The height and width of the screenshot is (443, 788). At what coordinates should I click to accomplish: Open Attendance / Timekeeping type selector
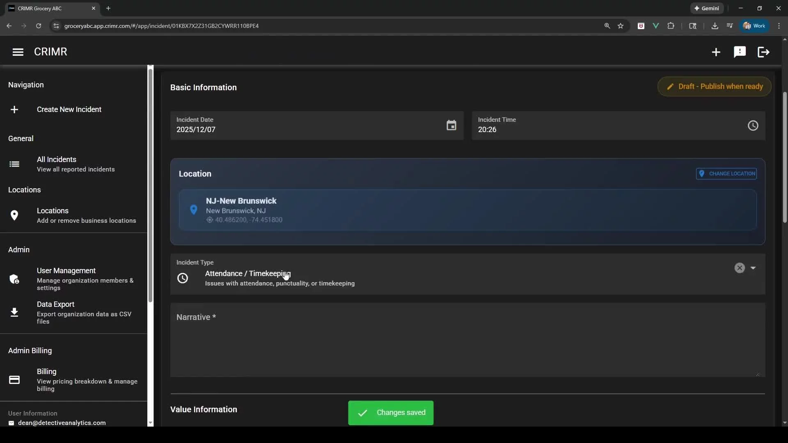tap(279, 278)
